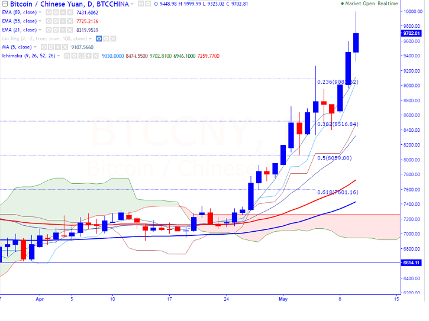Remove EMA (55, close) indicator with X
This screenshot has width=429, height=321.
pyautogui.click(x=70, y=21)
